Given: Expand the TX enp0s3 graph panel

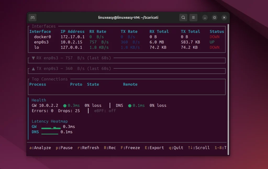Looking at the screenshot, I should (33, 68).
